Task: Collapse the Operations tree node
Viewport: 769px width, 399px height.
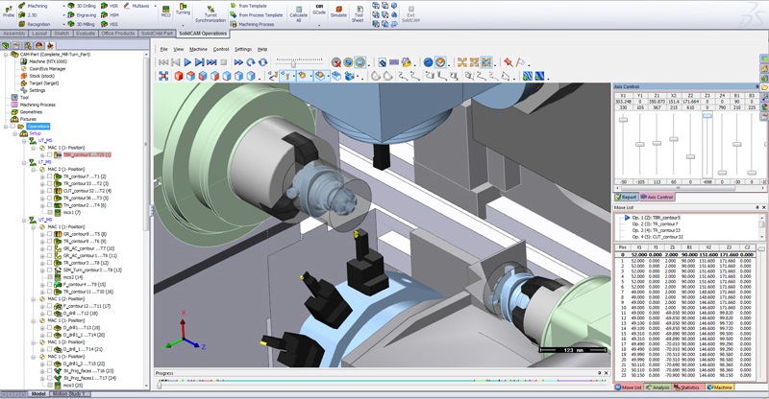Action: (6, 127)
